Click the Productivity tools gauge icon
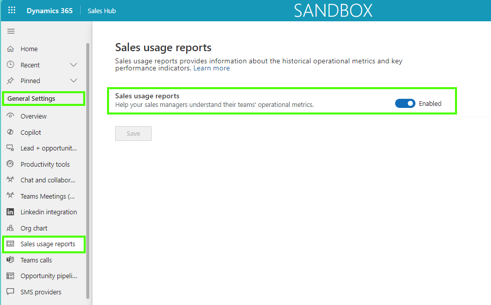 [10, 164]
